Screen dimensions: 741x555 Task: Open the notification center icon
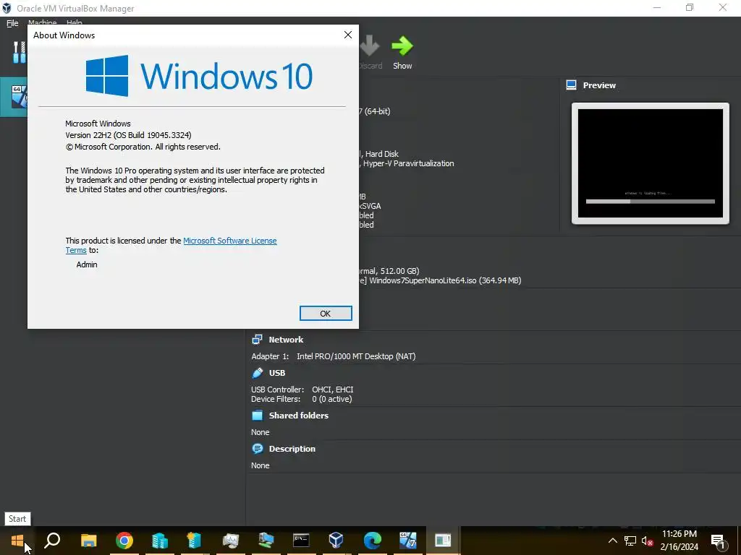click(x=719, y=541)
